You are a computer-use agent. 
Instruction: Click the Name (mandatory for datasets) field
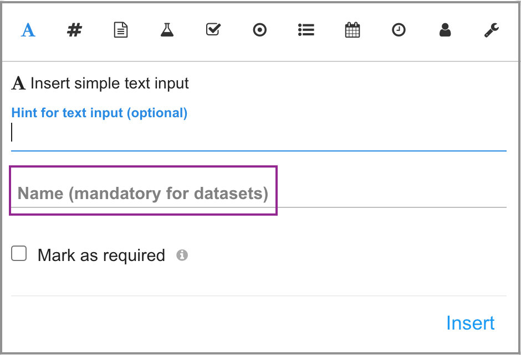coord(258,194)
